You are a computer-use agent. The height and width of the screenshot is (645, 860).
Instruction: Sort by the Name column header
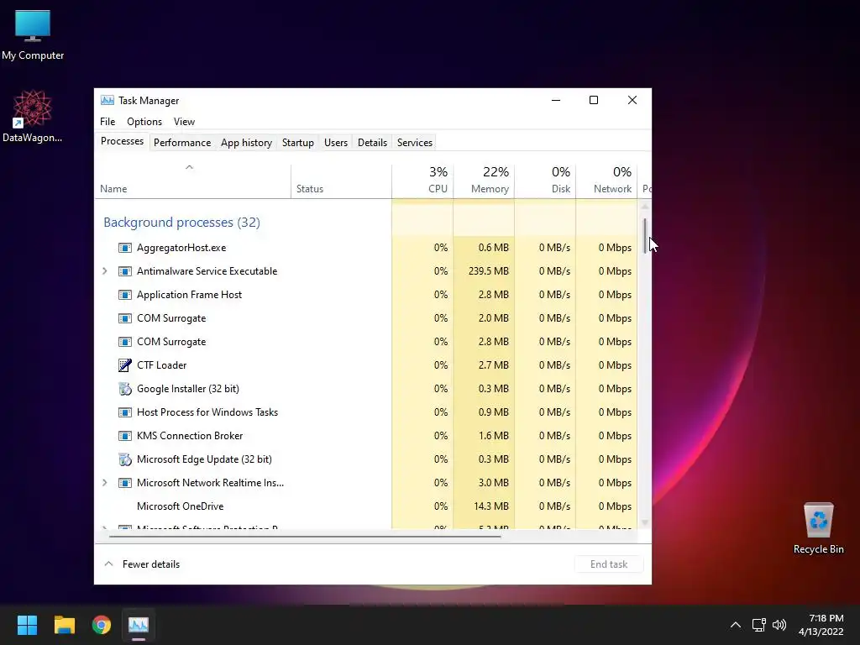pos(192,181)
